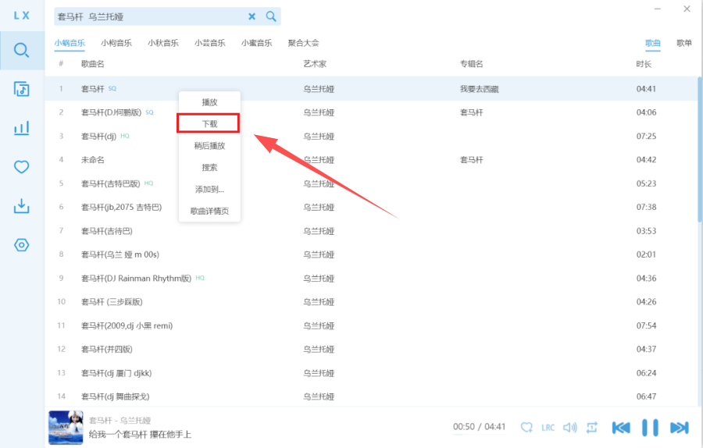
Task: Toggle the LRC desktop lyrics
Action: [548, 428]
